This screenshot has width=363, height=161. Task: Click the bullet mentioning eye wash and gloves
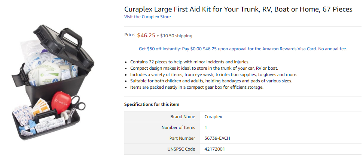214,75
